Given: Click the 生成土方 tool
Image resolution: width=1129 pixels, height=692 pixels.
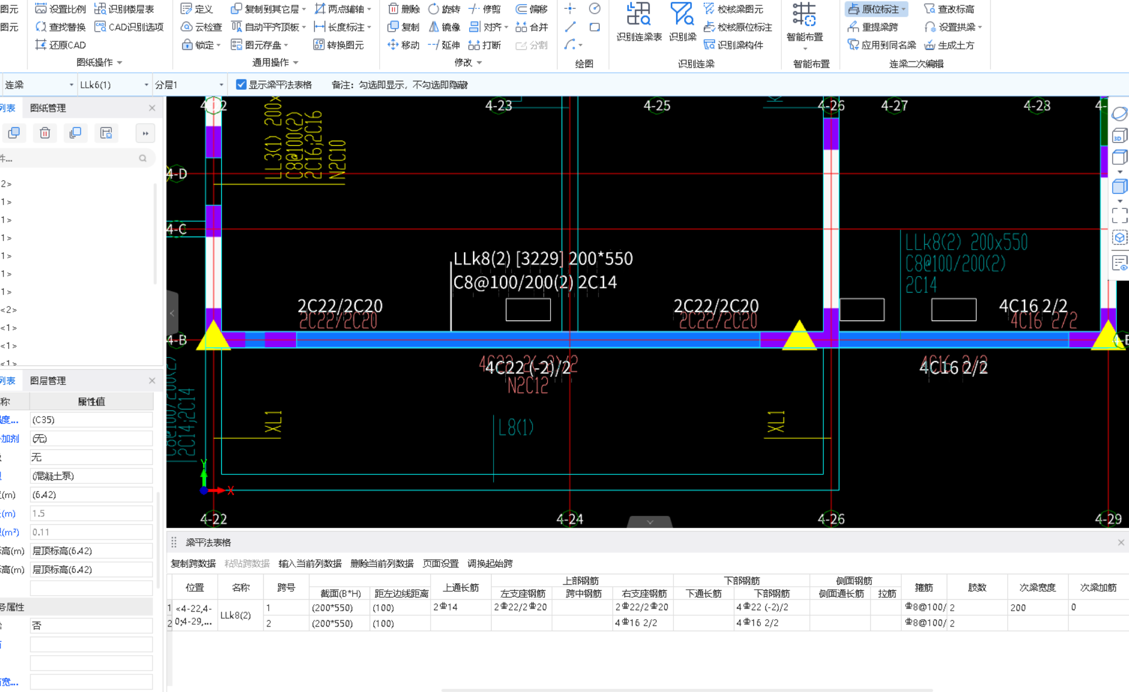Looking at the screenshot, I should [x=949, y=44].
